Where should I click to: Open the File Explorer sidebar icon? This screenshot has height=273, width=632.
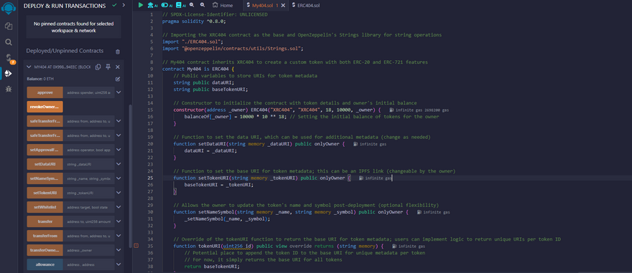click(x=9, y=26)
